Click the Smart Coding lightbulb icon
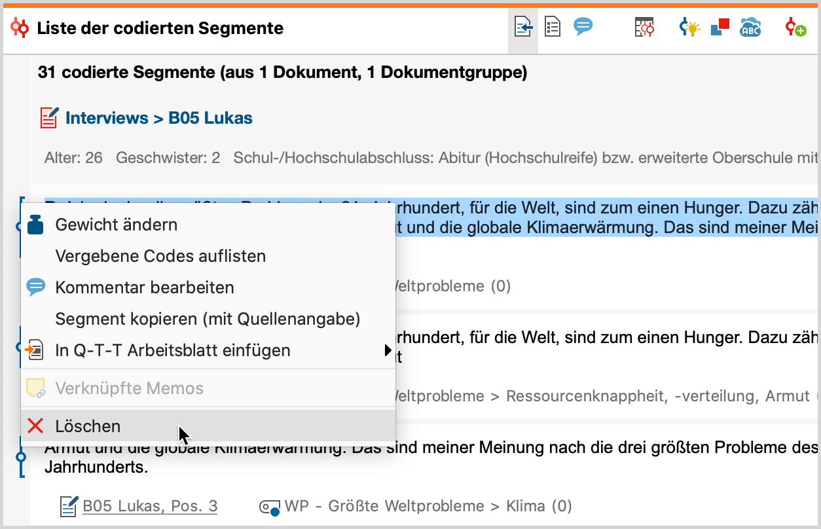This screenshot has width=821, height=529. 690,27
